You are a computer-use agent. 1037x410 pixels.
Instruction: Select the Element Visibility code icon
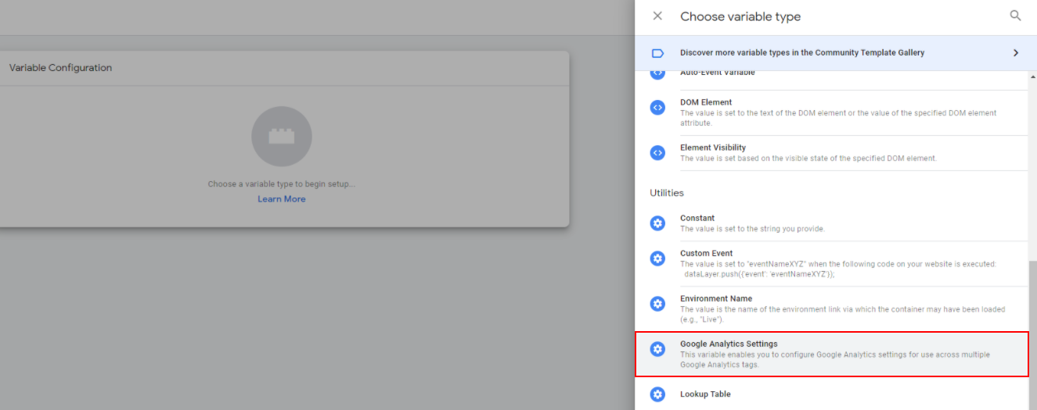pos(657,152)
